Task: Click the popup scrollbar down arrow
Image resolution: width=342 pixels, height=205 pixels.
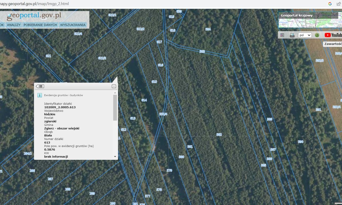Action: pyautogui.click(x=115, y=157)
